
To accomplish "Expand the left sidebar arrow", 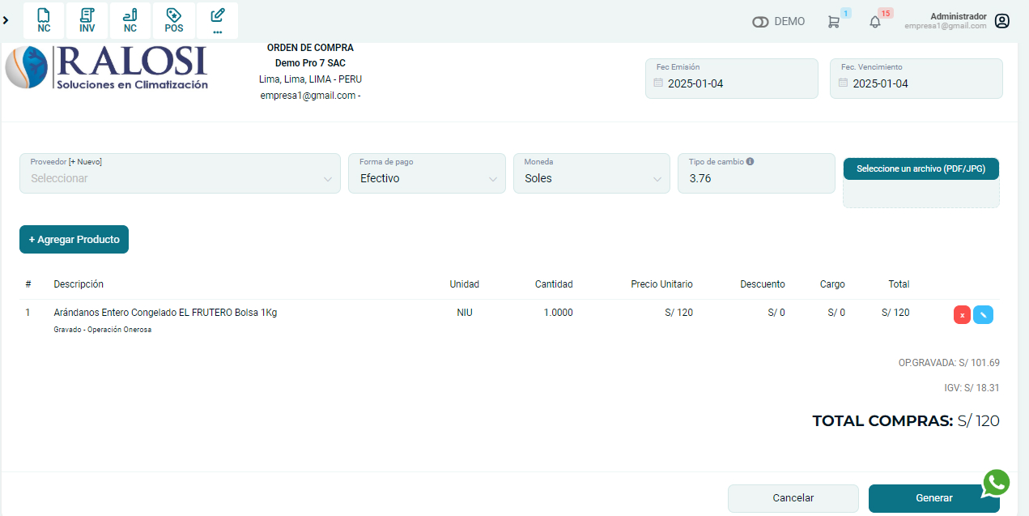I will 6,19.
